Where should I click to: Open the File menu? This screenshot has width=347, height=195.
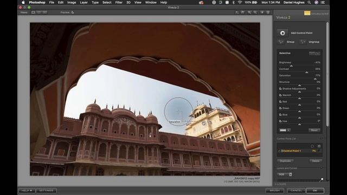click(52, 2)
